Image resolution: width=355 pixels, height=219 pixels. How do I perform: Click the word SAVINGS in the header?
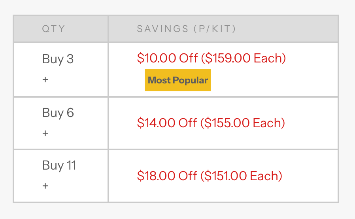click(x=163, y=29)
